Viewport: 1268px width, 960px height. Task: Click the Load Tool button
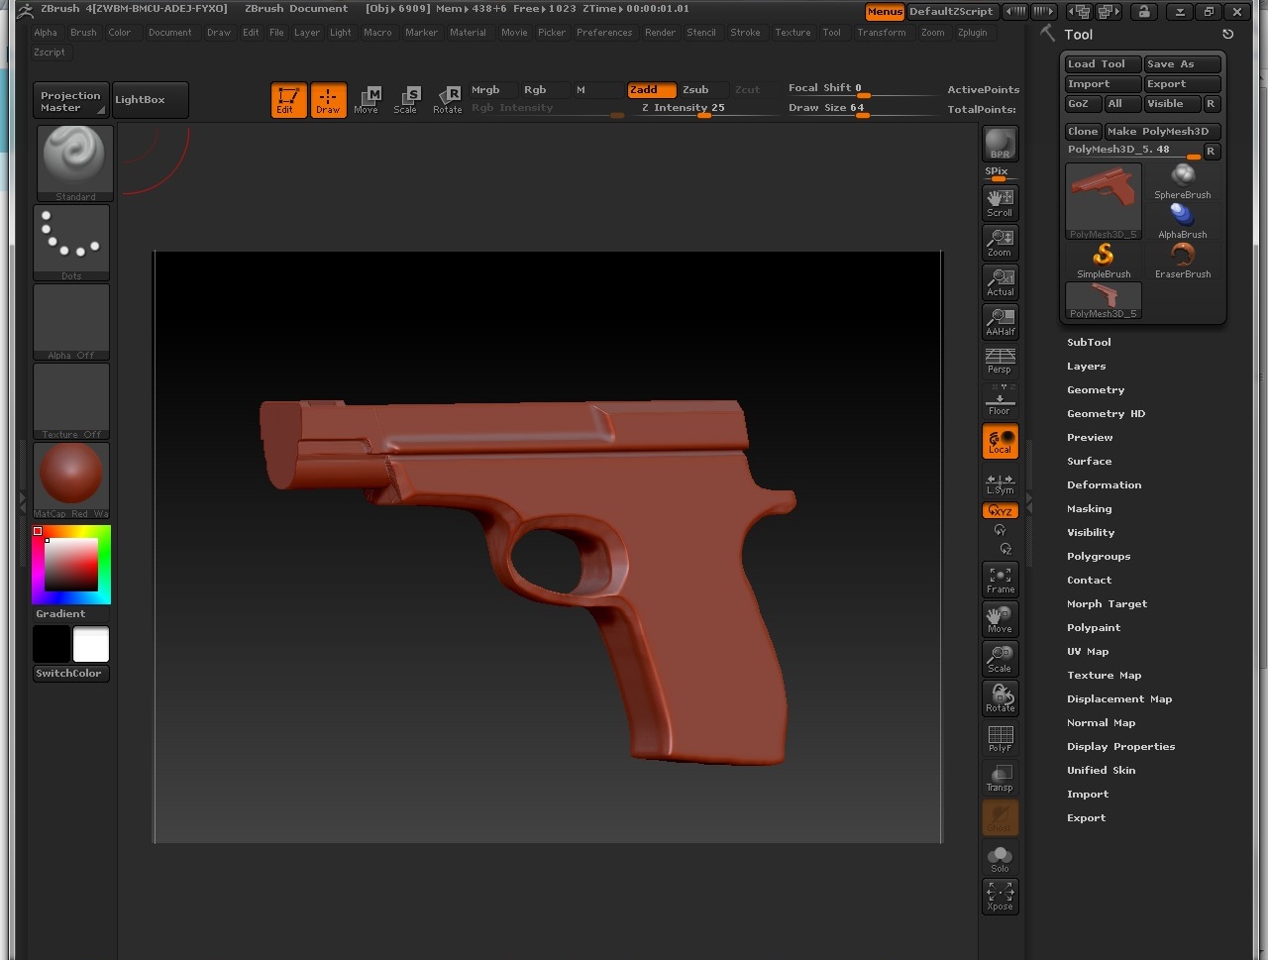[x=1104, y=63]
